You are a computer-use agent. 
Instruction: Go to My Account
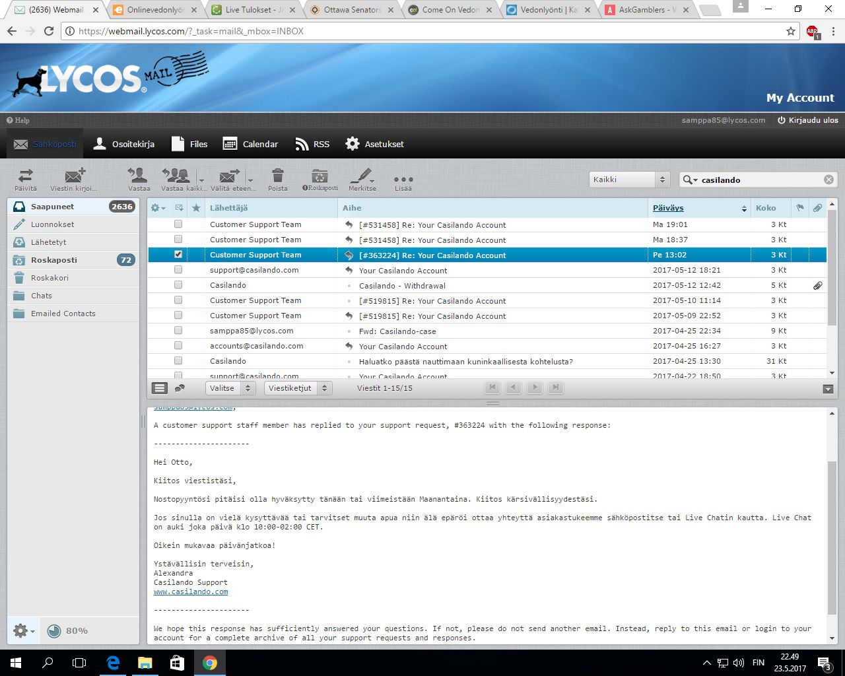pyautogui.click(x=800, y=98)
